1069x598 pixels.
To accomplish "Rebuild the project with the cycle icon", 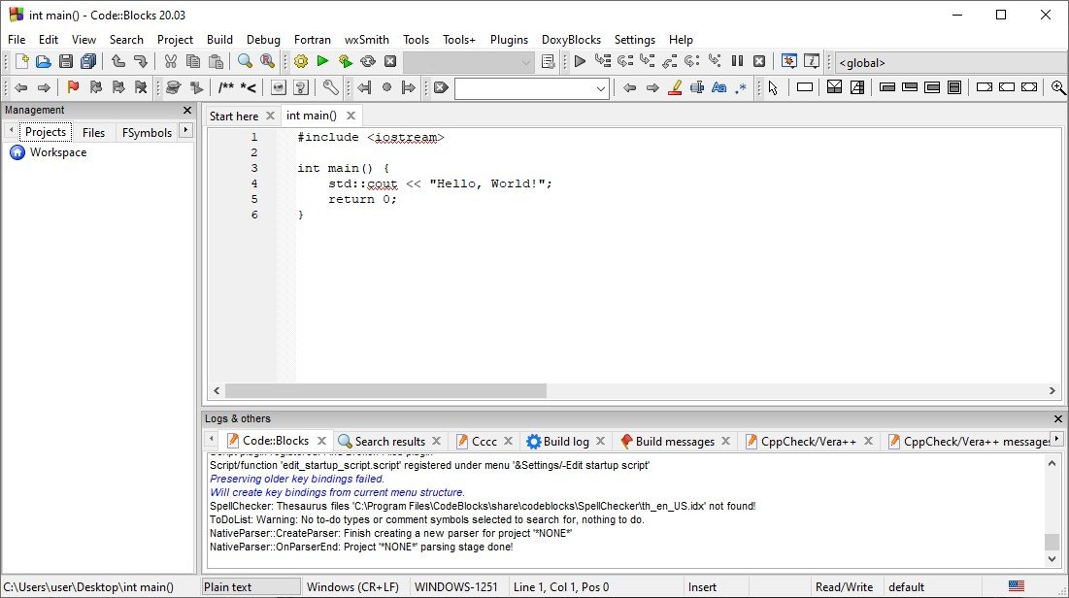I will coord(367,61).
